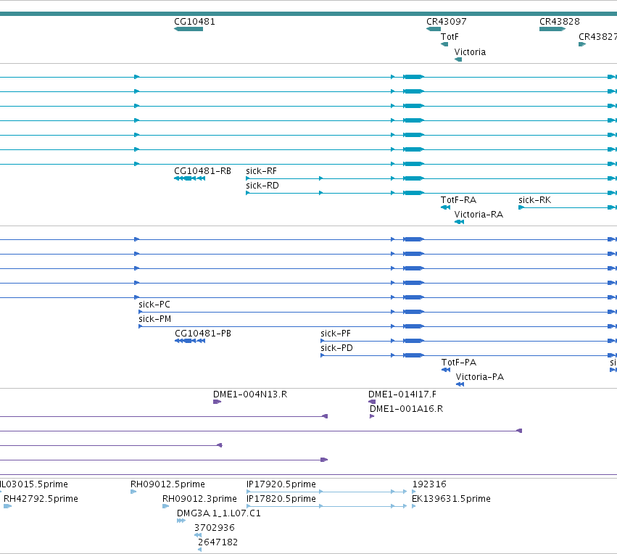
Task: Select the sick-PM protein label
Action: pos(154,319)
